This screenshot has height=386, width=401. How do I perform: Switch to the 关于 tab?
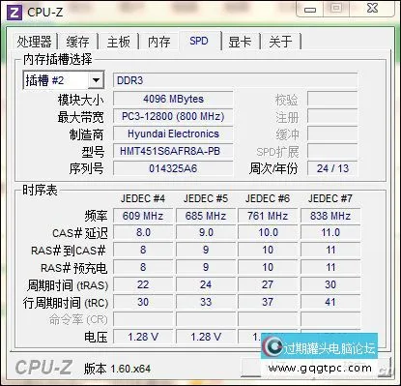coord(280,42)
